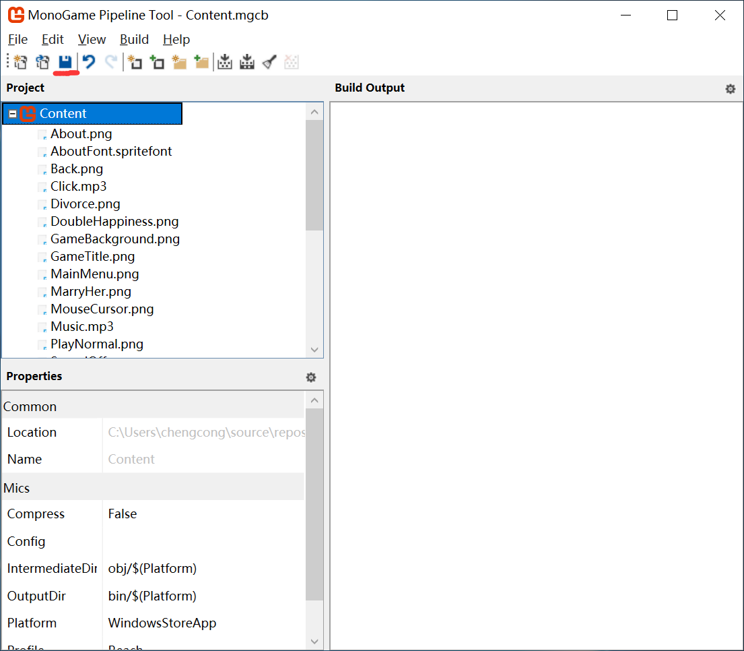Image resolution: width=744 pixels, height=651 pixels.
Task: Open the Properties panel gear menu
Action: pyautogui.click(x=310, y=377)
